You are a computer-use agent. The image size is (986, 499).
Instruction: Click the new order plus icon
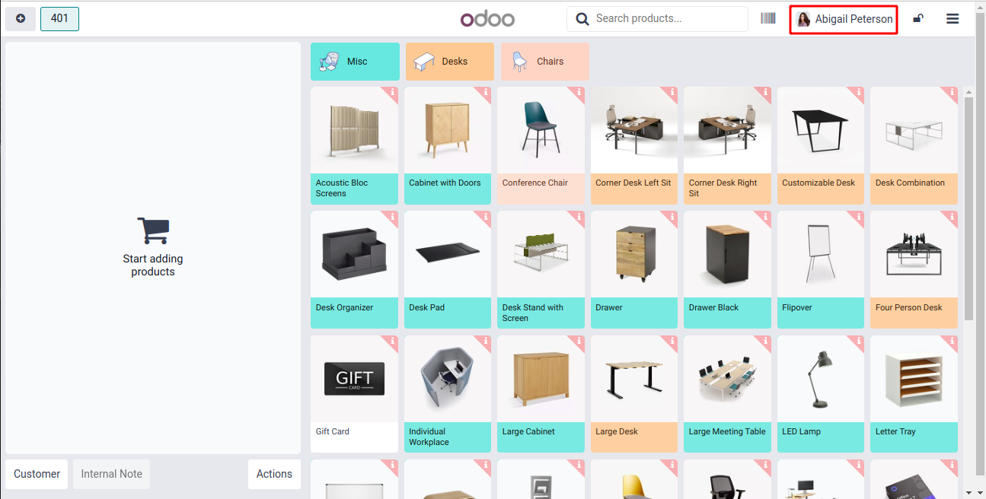point(21,19)
